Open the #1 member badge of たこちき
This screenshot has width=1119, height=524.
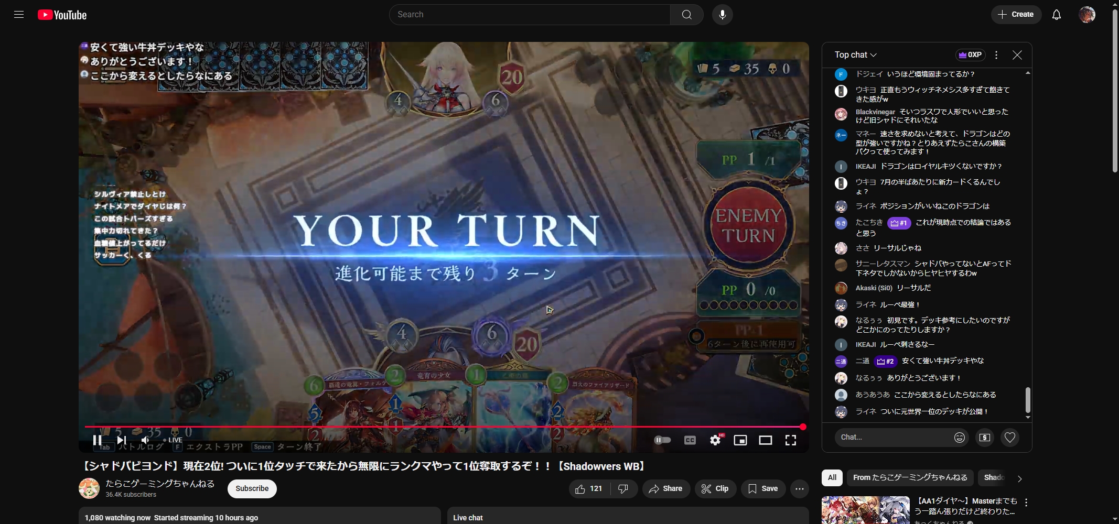tap(899, 223)
